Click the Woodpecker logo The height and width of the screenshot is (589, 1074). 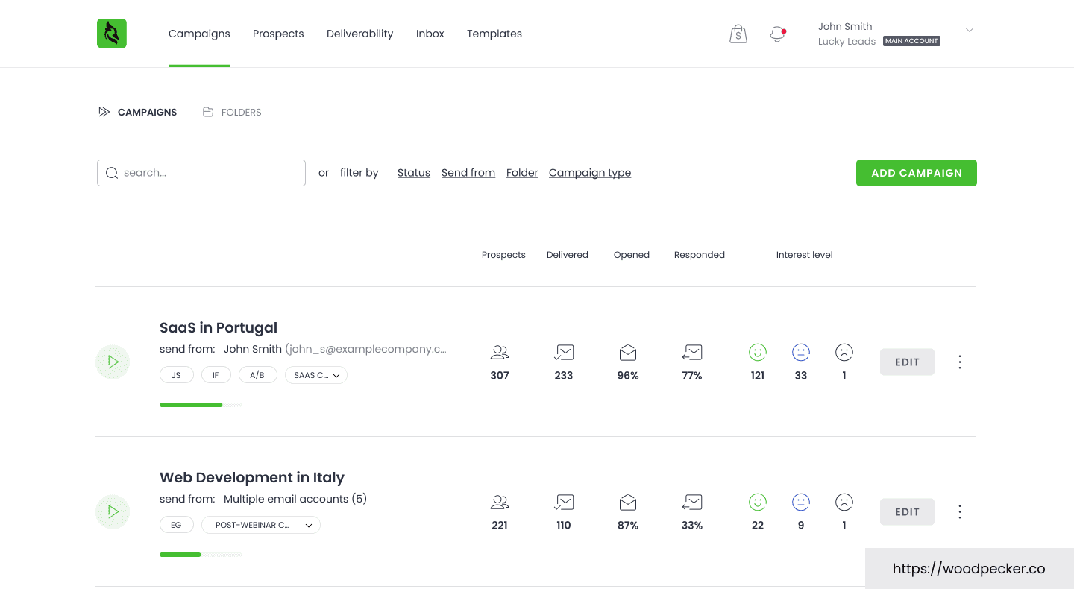click(111, 33)
